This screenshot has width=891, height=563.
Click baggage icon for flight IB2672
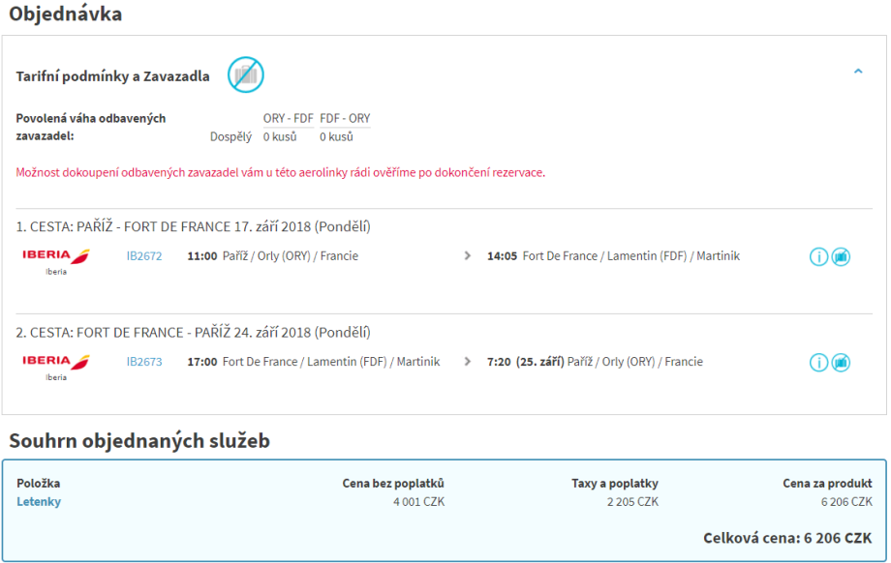(841, 257)
